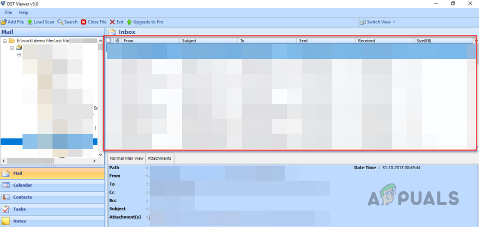This screenshot has height=227, width=479.
Task: Open the Notes navigation pane
Action: 52,221
